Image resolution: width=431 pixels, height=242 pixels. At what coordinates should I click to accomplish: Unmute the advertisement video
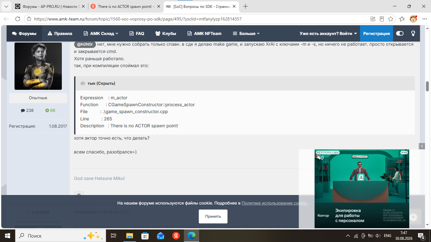tap(321, 157)
